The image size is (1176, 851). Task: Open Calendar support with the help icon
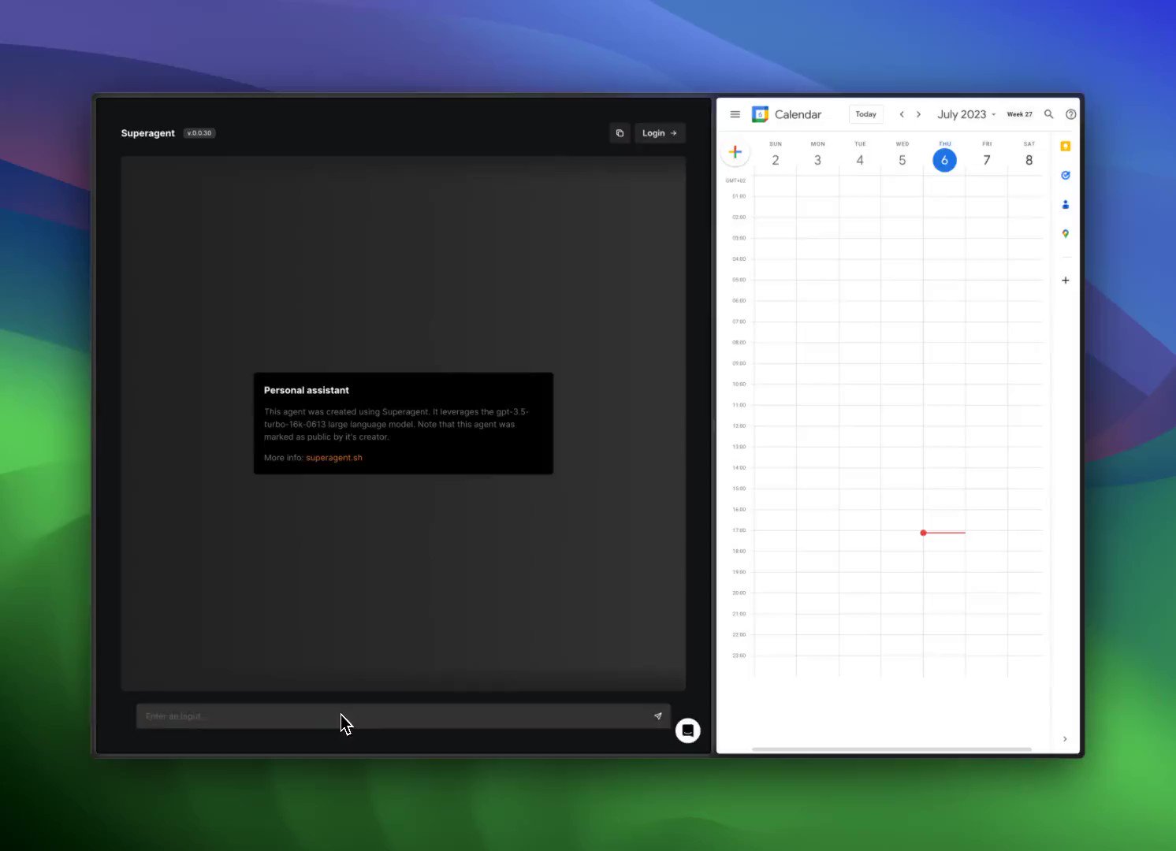[x=1070, y=113]
